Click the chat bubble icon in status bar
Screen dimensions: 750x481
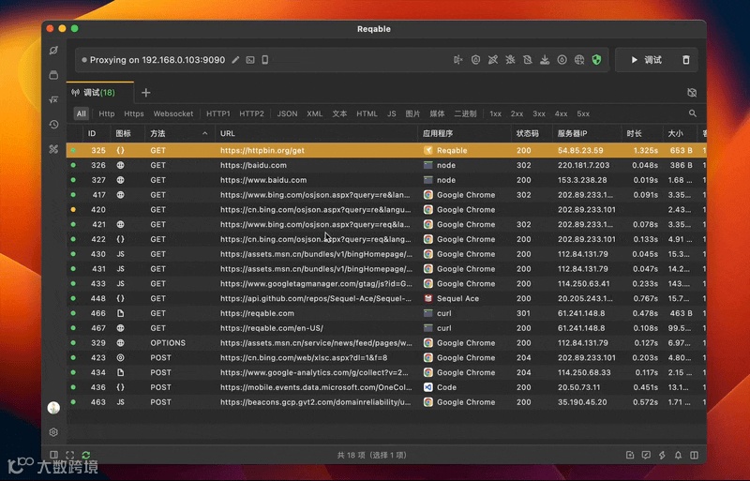pyautogui.click(x=646, y=455)
